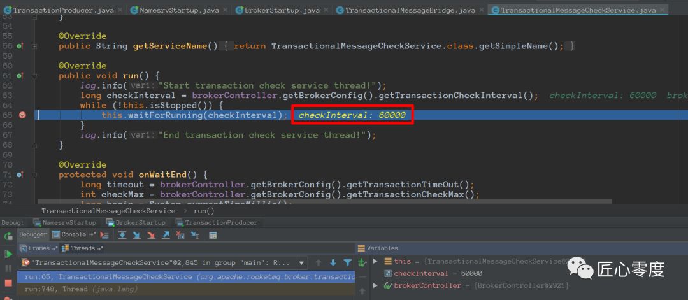This screenshot has width=688, height=300.
Task: Expand the 'this' variable node
Action: [x=375, y=261]
